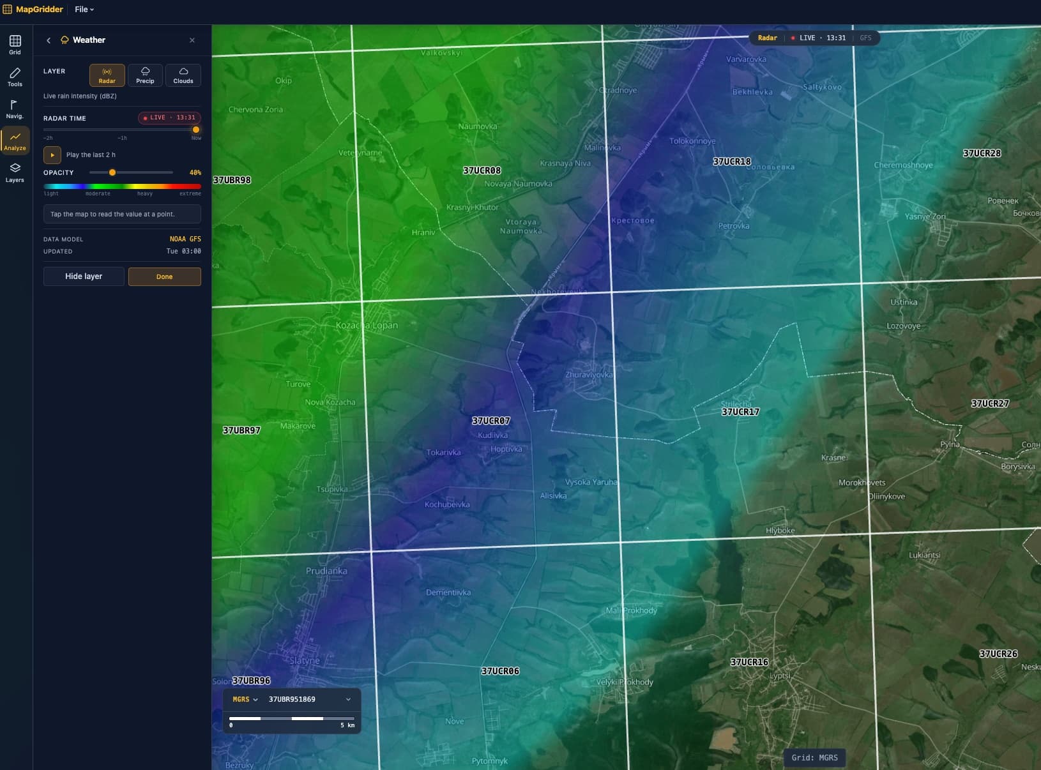Screen dimensions: 1041x770
Task: Click the 37UCR08 grid label
Action: point(482,170)
